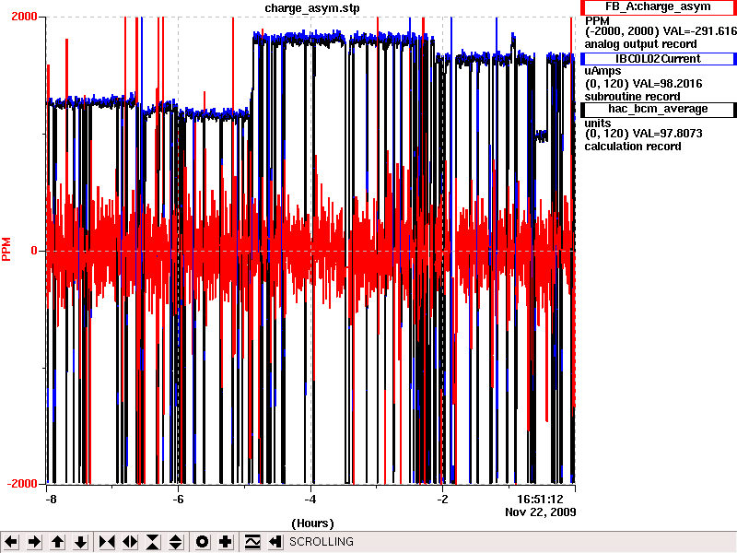Click the -8 hour x-axis tick label
737x553 pixels.
[x=51, y=499]
